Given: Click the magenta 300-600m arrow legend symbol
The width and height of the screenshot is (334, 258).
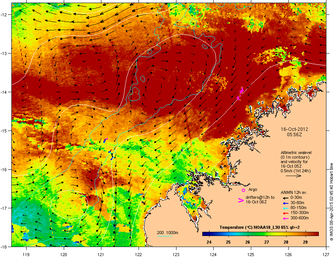Looking at the screenshot, I should click(285, 218).
